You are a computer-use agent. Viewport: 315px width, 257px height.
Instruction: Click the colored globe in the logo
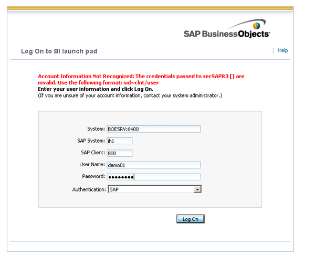click(257, 25)
